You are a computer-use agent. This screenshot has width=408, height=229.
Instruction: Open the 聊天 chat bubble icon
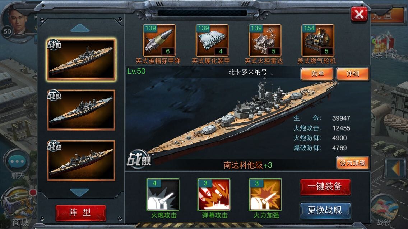(17, 162)
